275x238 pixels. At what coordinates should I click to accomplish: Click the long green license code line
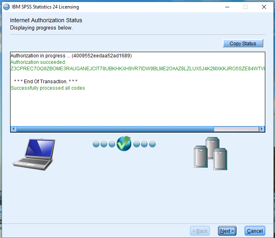138,69
